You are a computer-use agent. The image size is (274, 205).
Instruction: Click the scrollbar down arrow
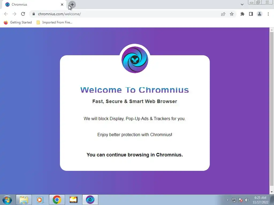(272, 192)
